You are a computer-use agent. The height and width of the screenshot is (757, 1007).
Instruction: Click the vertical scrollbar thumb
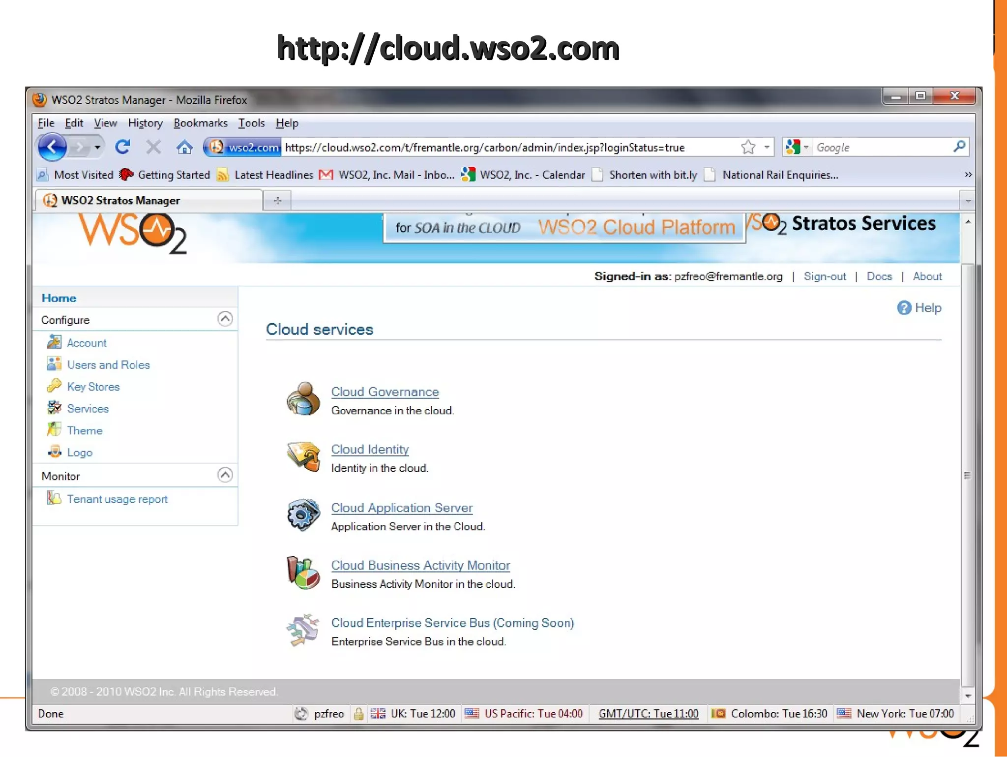click(x=967, y=475)
